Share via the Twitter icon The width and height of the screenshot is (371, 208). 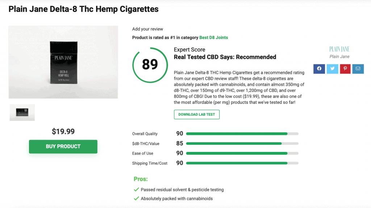333,69
